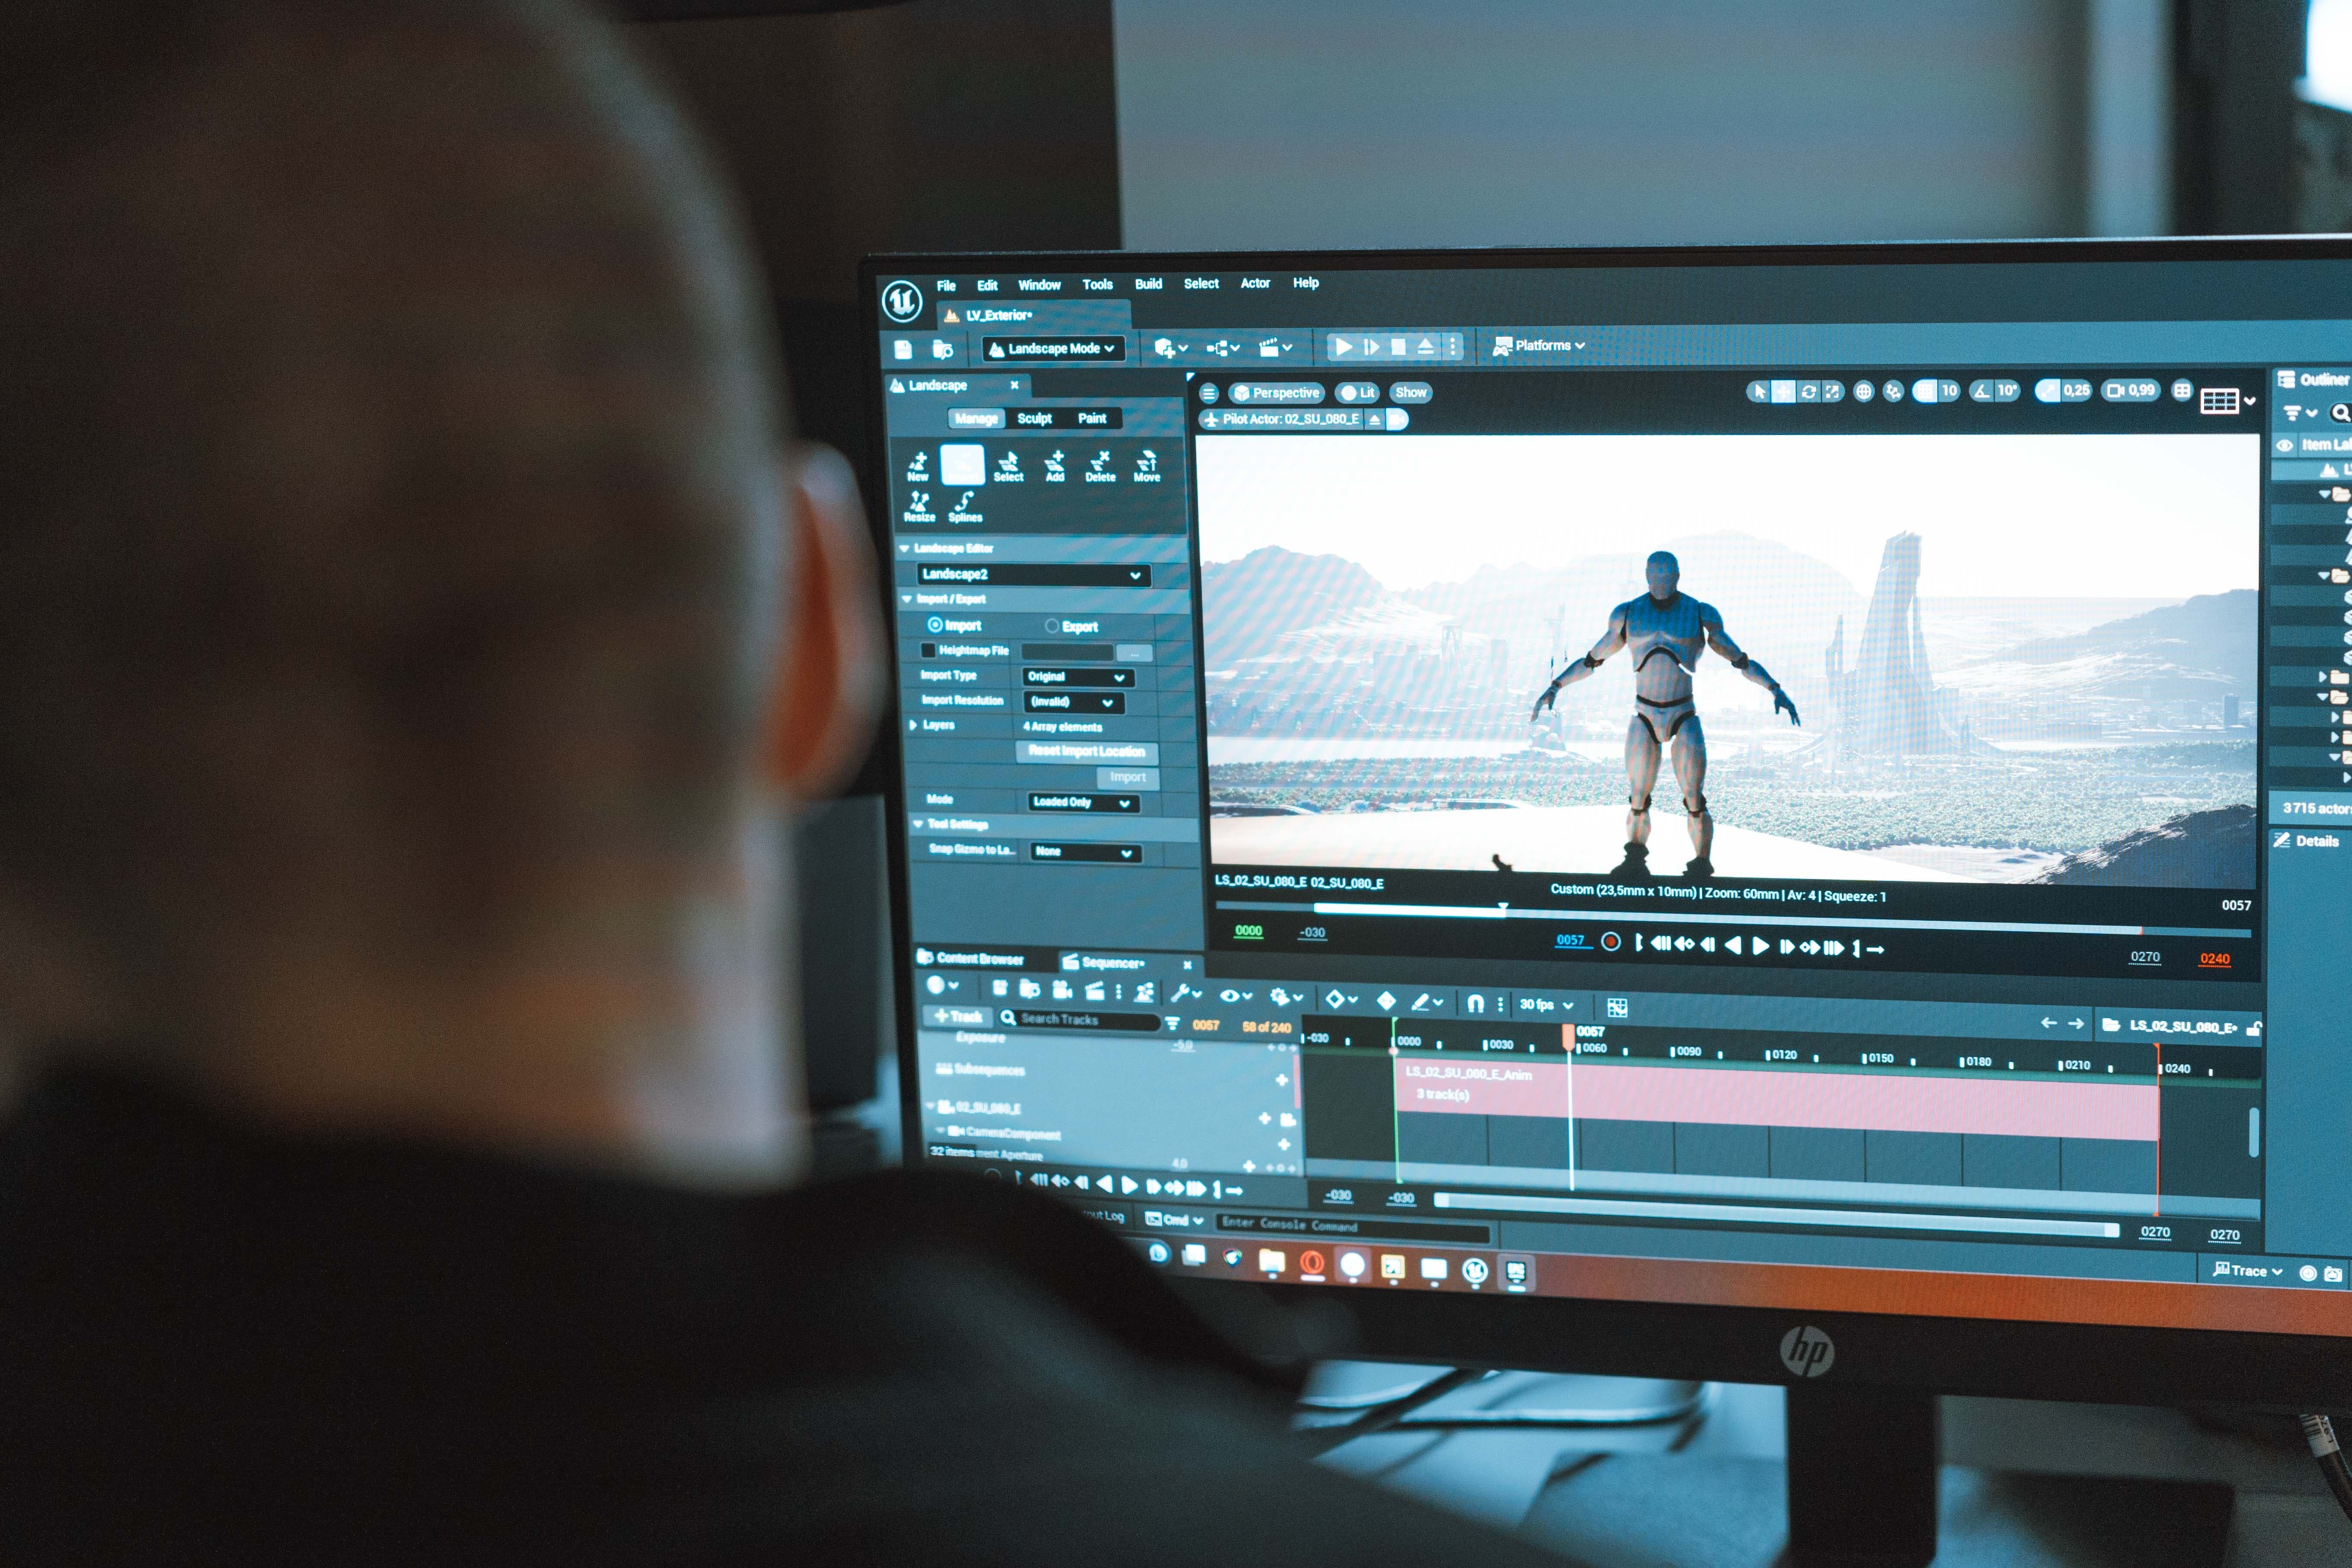Click the sequencer record button
Screen dimensions: 2352x1568
(1610, 942)
